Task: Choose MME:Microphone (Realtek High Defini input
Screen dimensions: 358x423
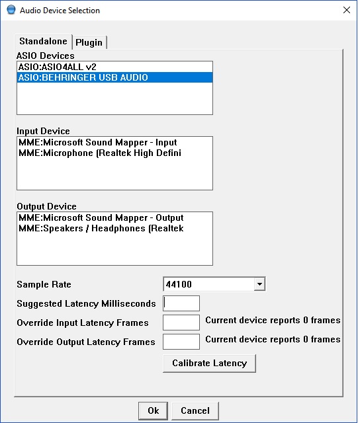Action: point(114,153)
